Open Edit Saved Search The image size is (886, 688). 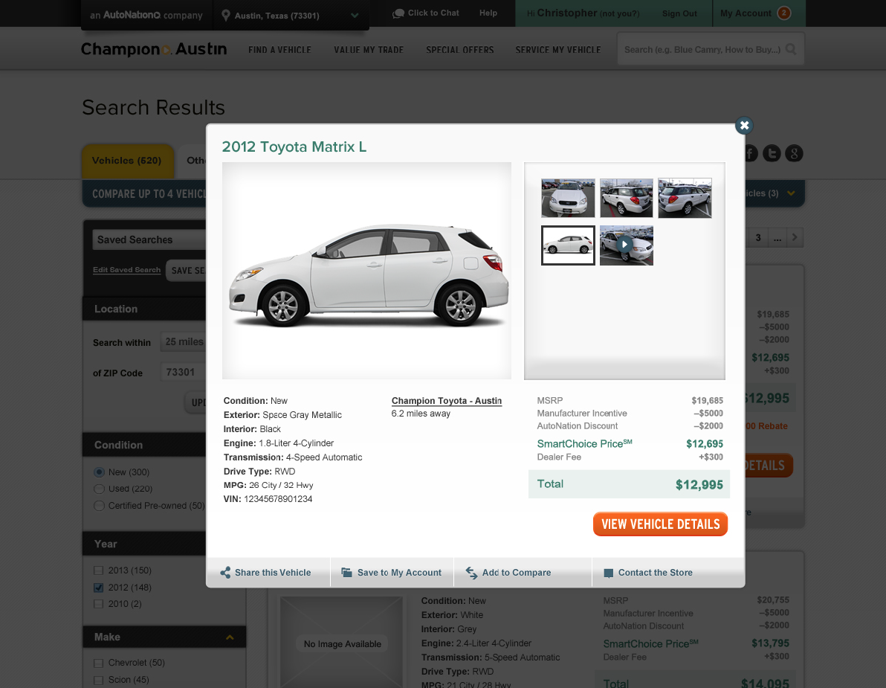pyautogui.click(x=126, y=269)
